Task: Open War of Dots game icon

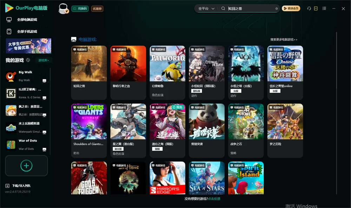Action: [11, 145]
